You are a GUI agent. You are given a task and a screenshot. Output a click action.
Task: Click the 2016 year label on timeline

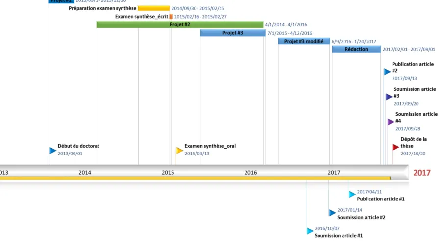point(250,172)
